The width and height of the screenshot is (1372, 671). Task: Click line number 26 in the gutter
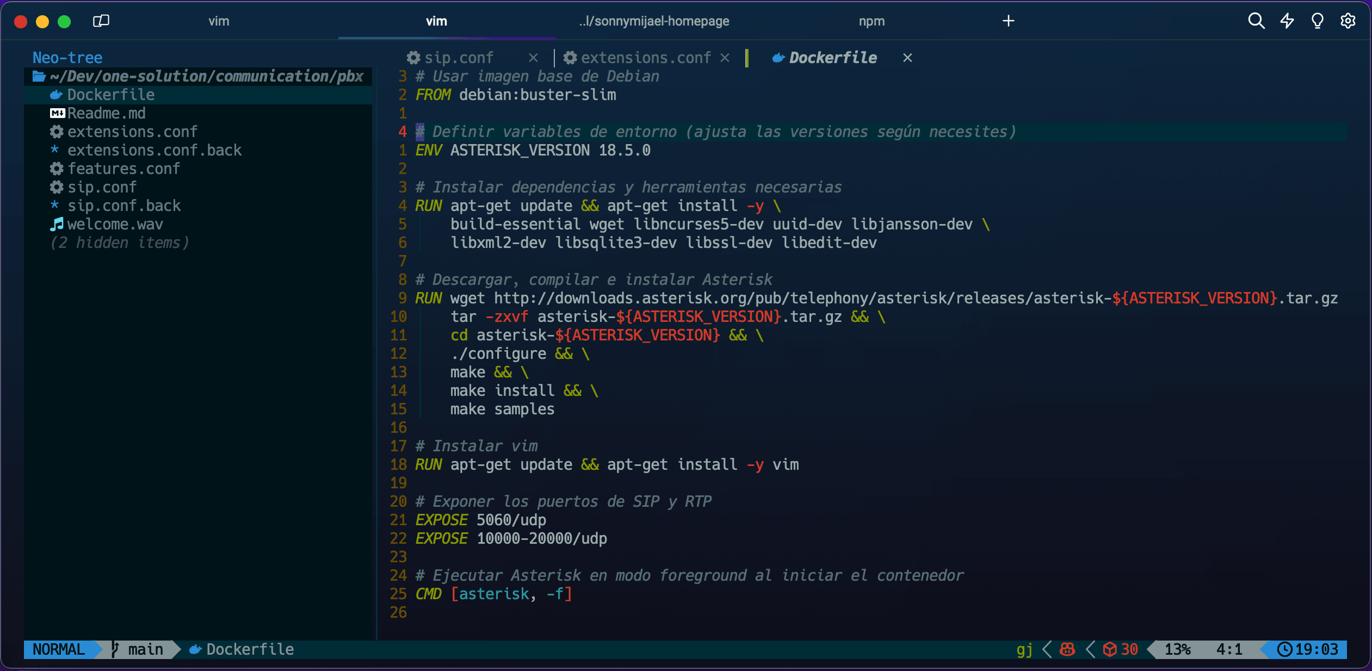398,612
